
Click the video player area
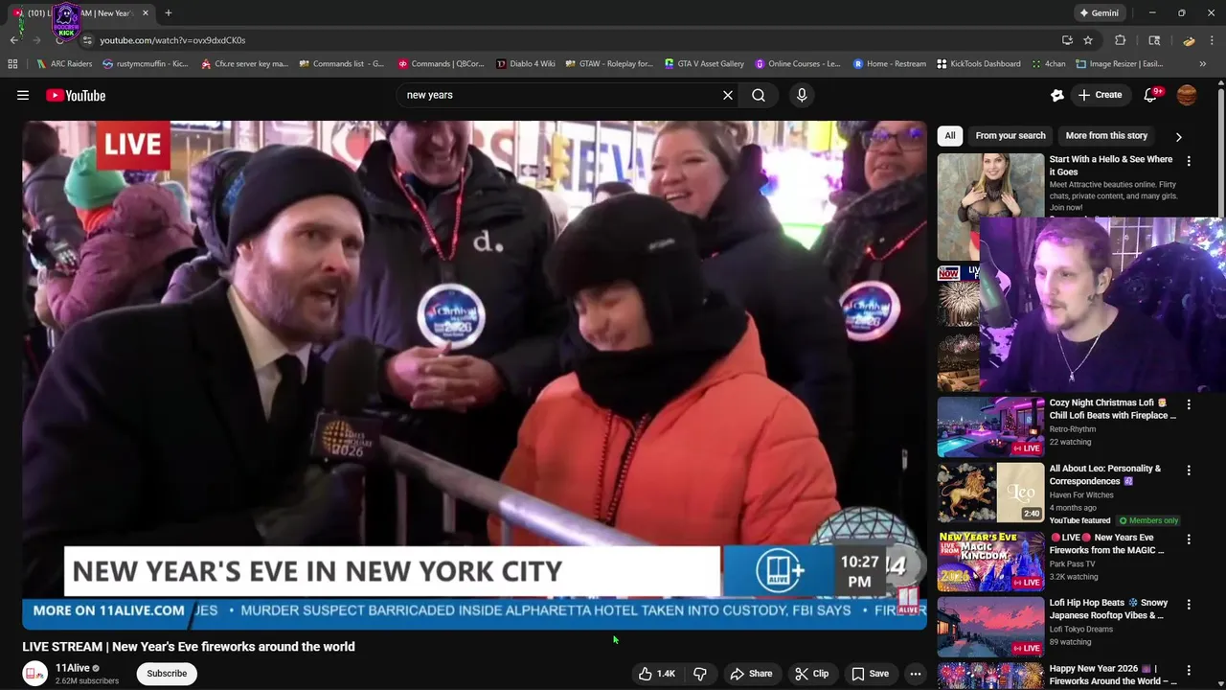pos(474,375)
